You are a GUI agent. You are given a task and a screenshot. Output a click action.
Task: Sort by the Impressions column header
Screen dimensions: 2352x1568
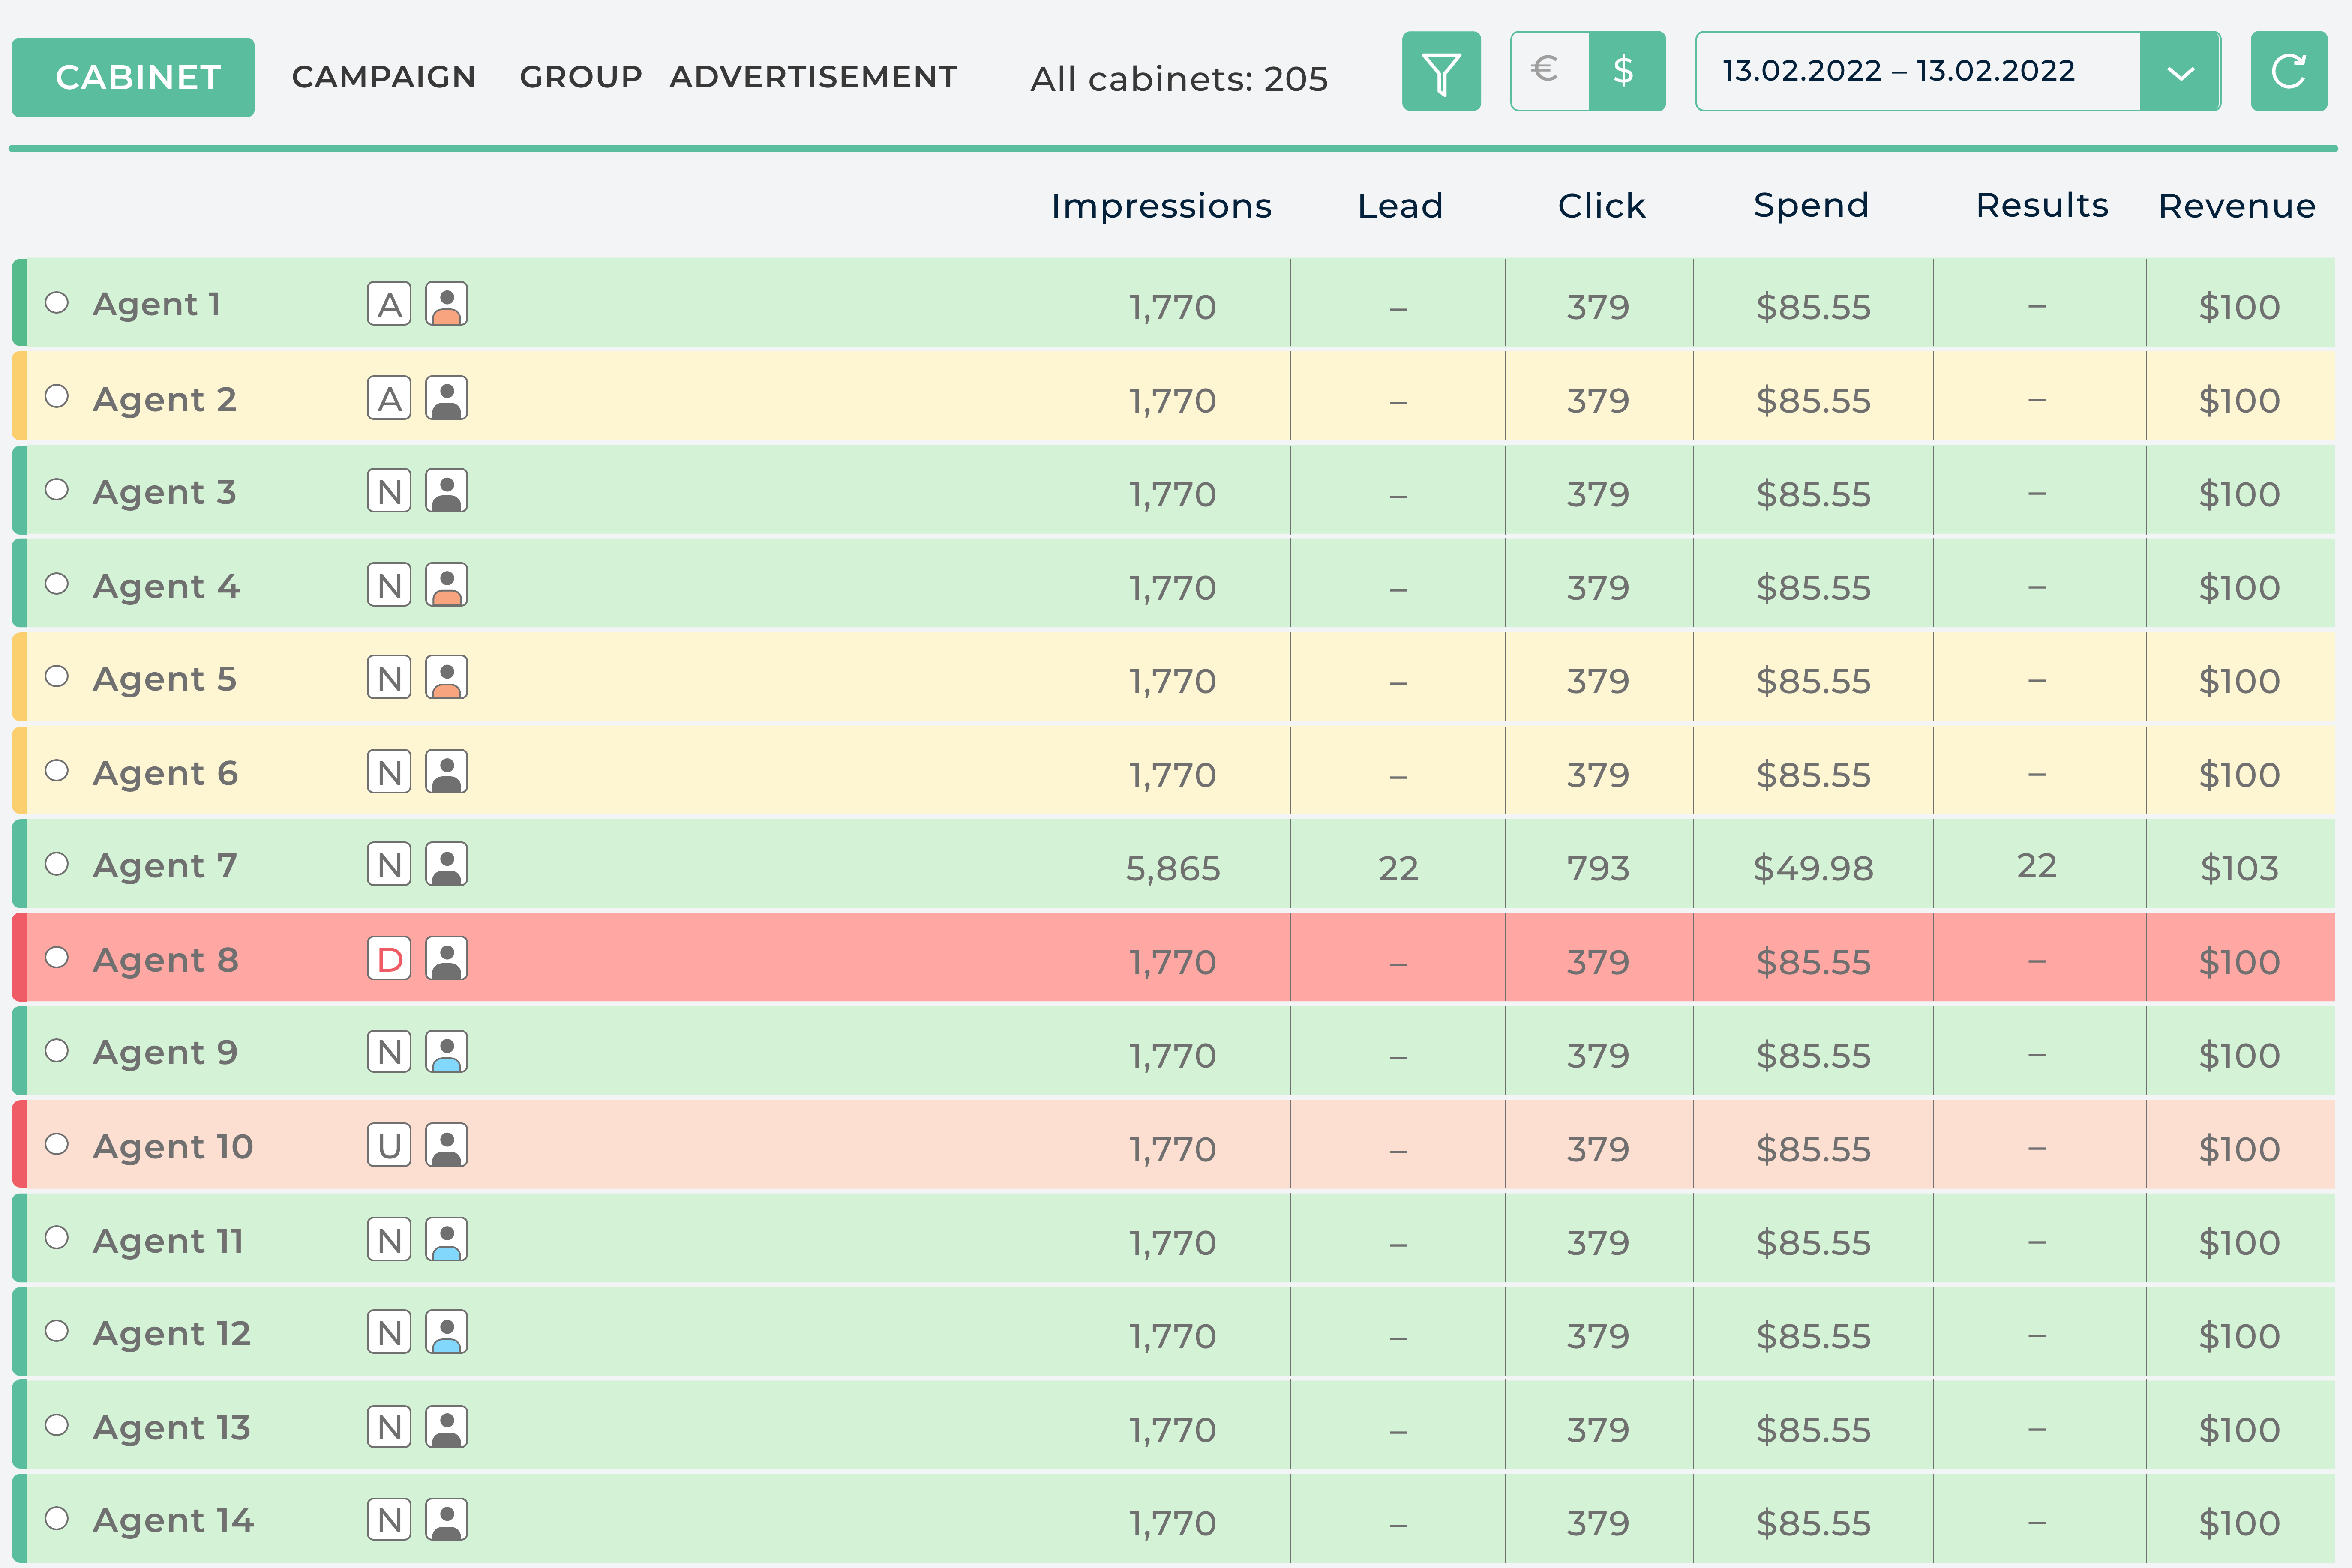pos(1161,205)
